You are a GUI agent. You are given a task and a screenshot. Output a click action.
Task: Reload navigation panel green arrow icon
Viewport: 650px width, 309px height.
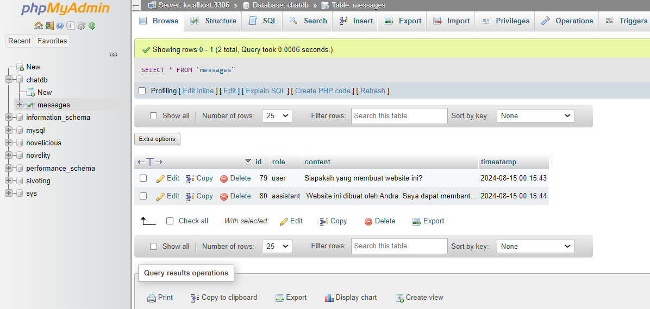[92, 25]
